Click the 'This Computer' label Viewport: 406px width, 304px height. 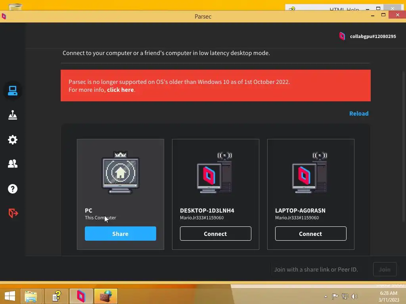click(100, 218)
